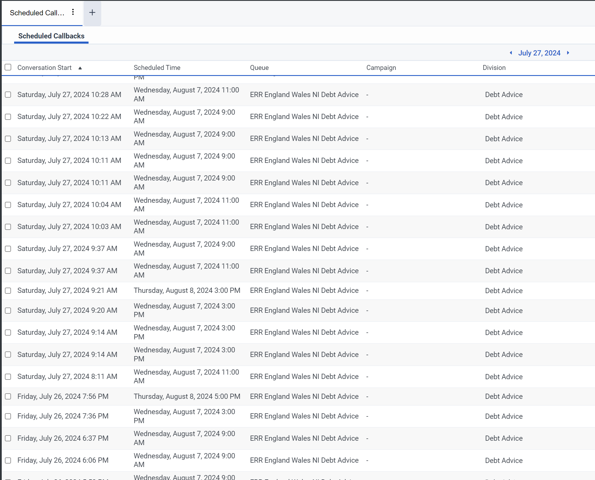
Task: Switch to the Scheduled Call... workspace tab
Action: pyautogui.click(x=37, y=13)
